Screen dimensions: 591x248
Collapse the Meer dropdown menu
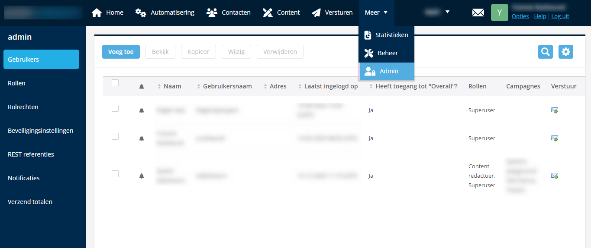coord(376,13)
